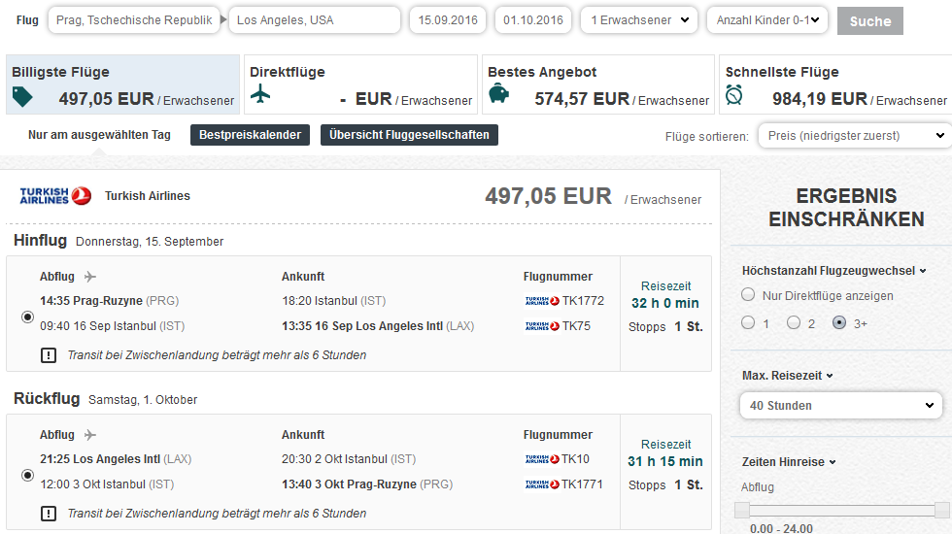Click the warning icon in Hinflug transit notice
This screenshot has height=534, width=952.
[x=49, y=355]
